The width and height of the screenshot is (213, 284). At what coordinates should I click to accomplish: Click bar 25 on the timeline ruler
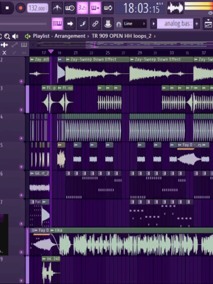click(107, 53)
